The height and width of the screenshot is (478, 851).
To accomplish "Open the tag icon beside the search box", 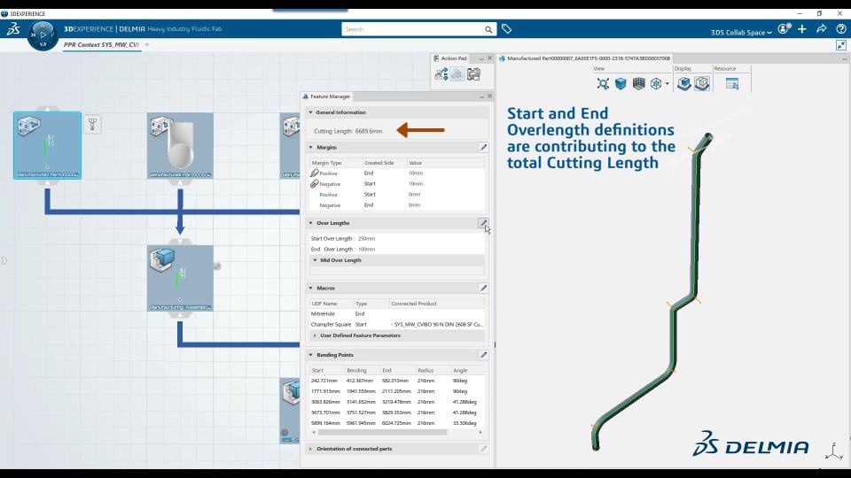I will click(x=506, y=29).
